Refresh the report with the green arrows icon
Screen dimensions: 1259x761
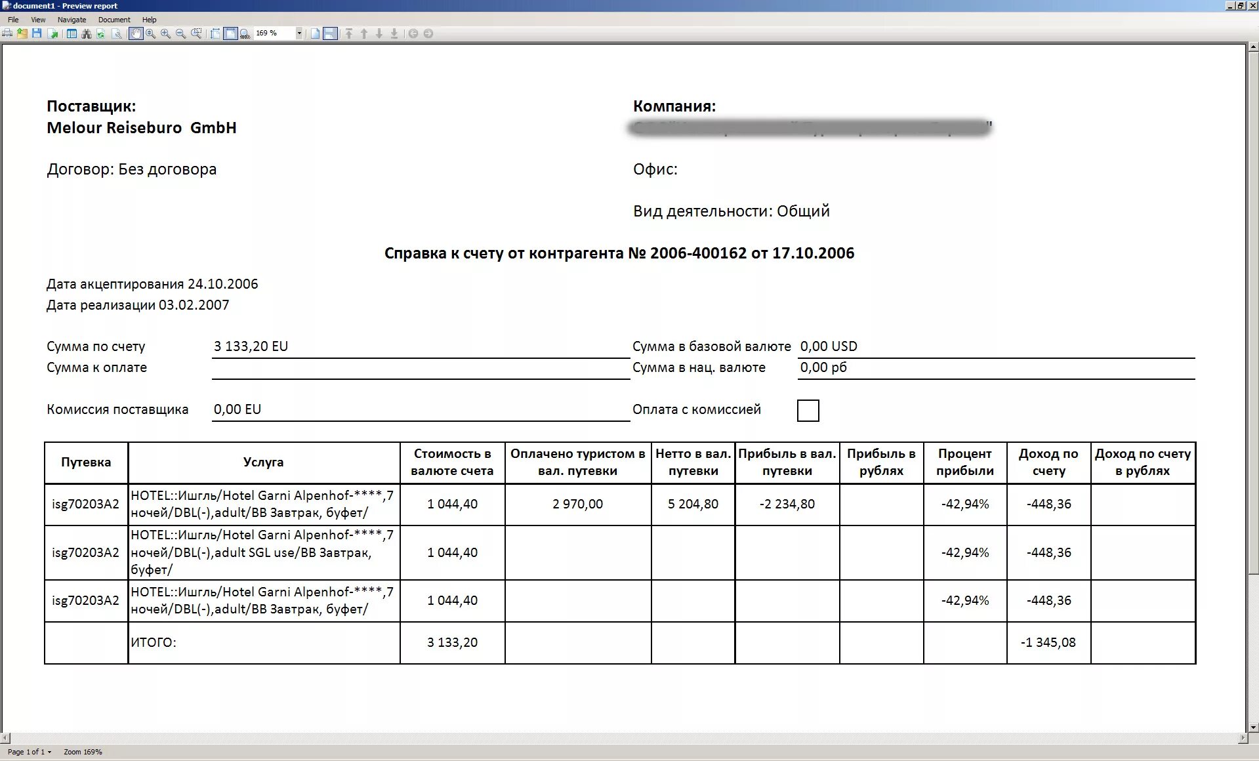pyautogui.click(x=100, y=33)
